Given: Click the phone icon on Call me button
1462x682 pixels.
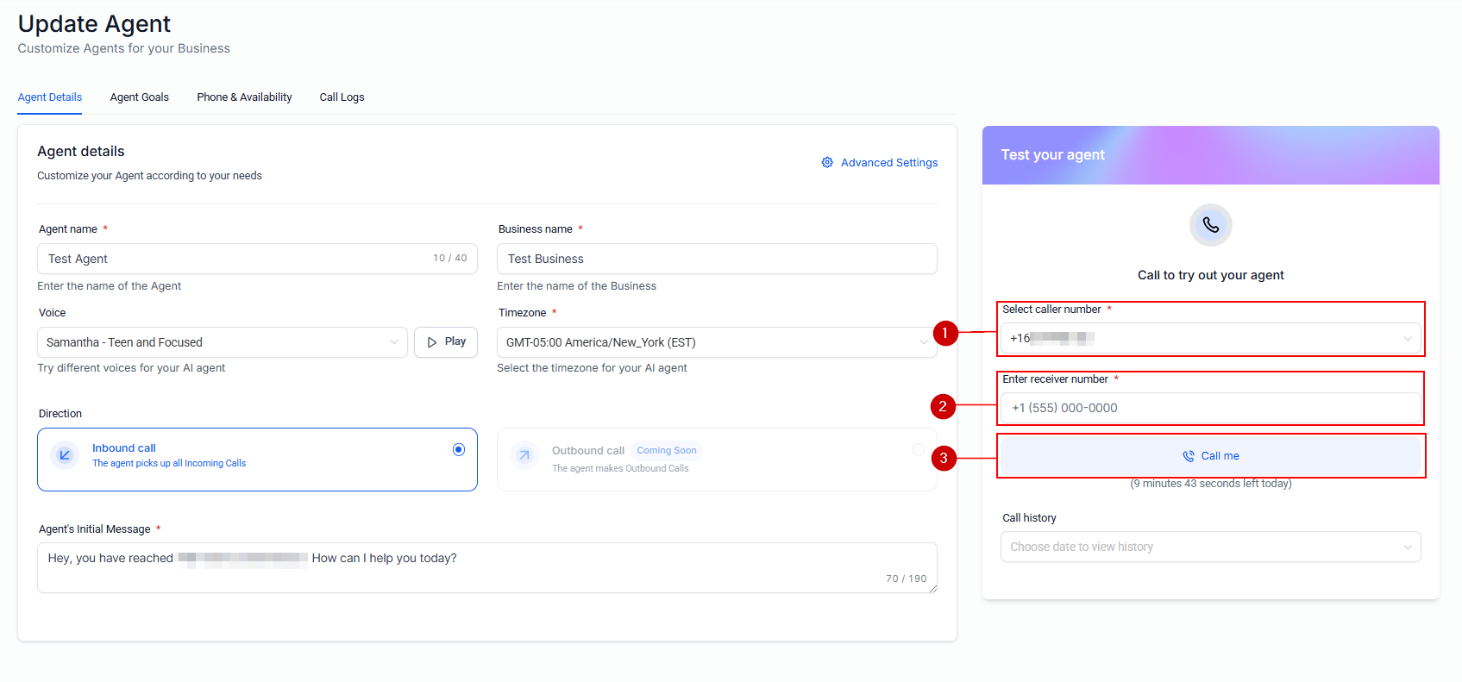Looking at the screenshot, I should [x=1189, y=456].
